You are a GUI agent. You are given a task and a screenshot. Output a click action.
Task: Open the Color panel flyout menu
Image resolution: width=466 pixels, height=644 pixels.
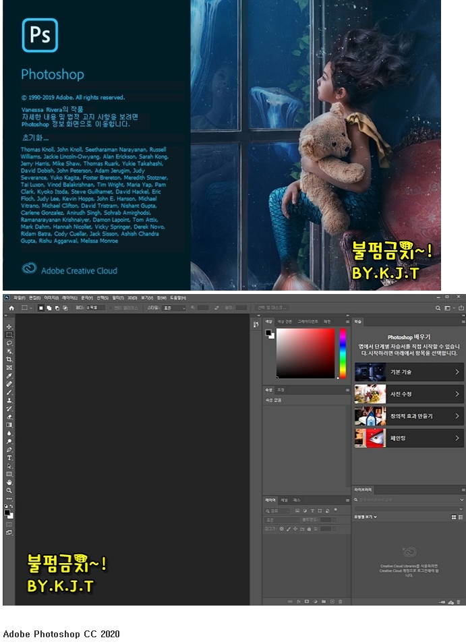point(347,322)
